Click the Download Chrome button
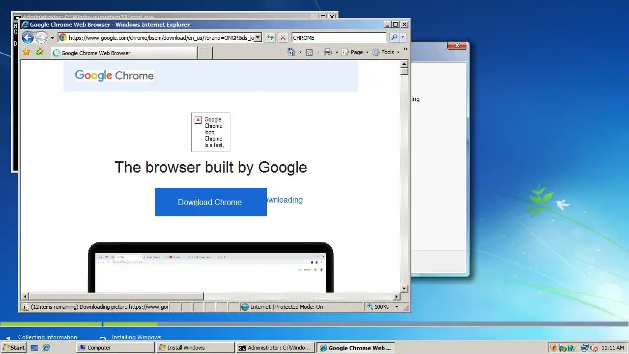This screenshot has height=354, width=629. [x=210, y=202]
